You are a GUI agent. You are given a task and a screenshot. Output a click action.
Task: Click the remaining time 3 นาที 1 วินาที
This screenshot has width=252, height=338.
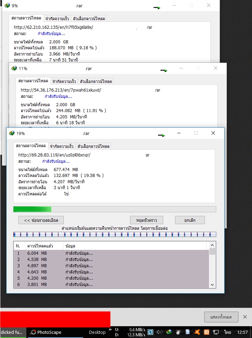(67, 188)
